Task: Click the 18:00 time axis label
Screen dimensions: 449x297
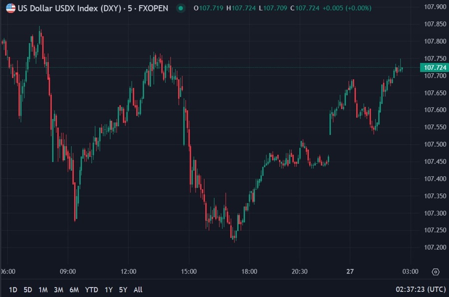Action: 249,272
